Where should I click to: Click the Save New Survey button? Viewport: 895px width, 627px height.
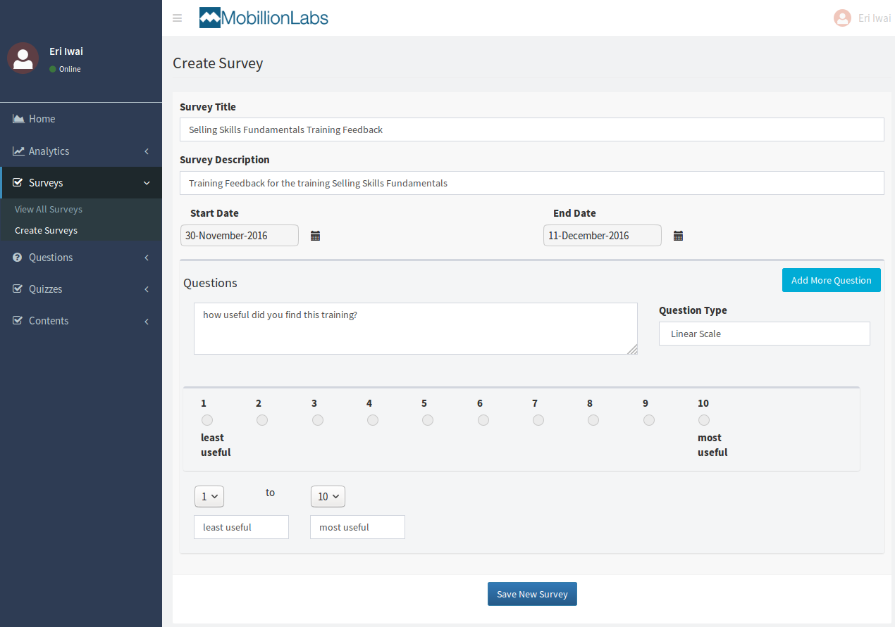532,594
